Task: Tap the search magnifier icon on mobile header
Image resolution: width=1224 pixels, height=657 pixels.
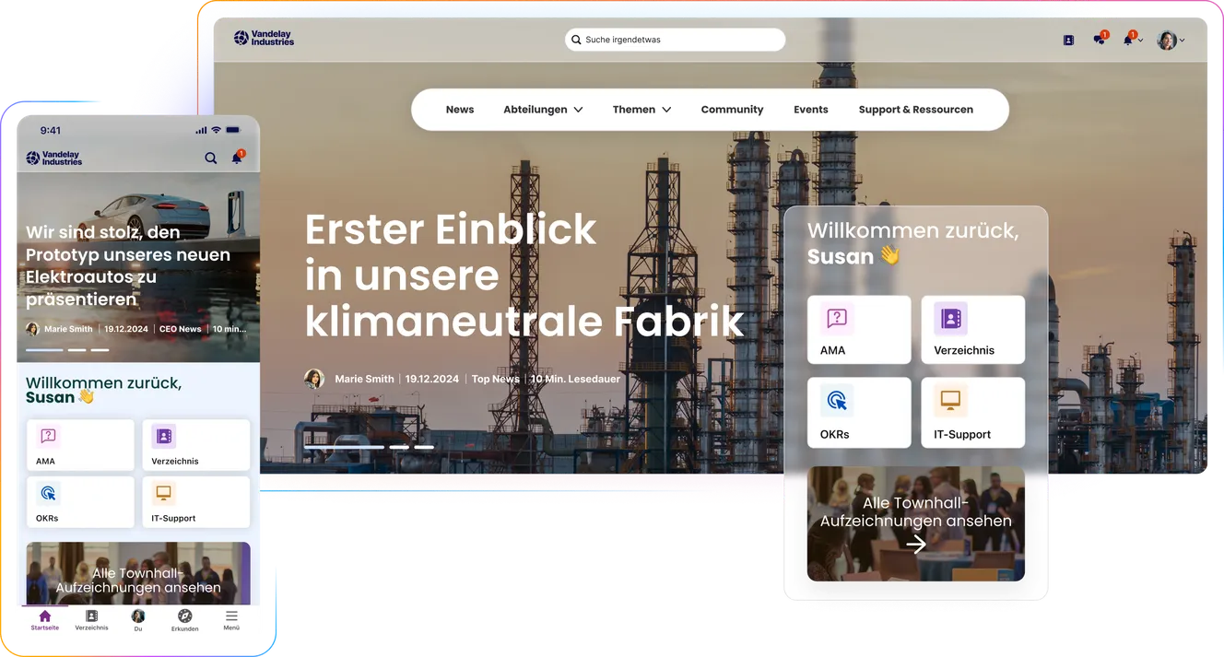Action: [x=211, y=158]
